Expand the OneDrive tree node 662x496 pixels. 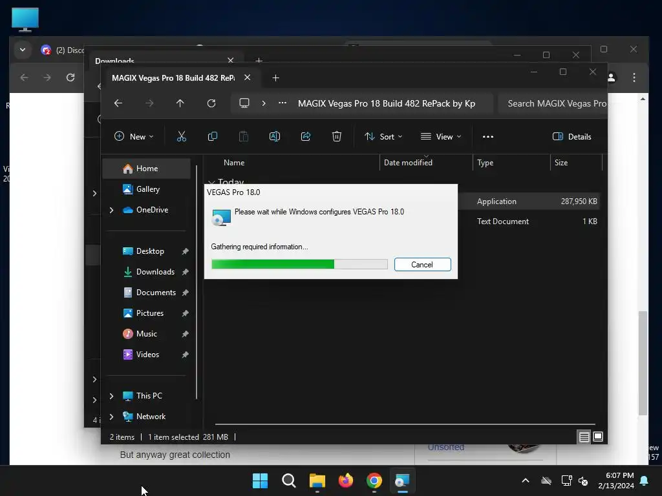coord(111,210)
